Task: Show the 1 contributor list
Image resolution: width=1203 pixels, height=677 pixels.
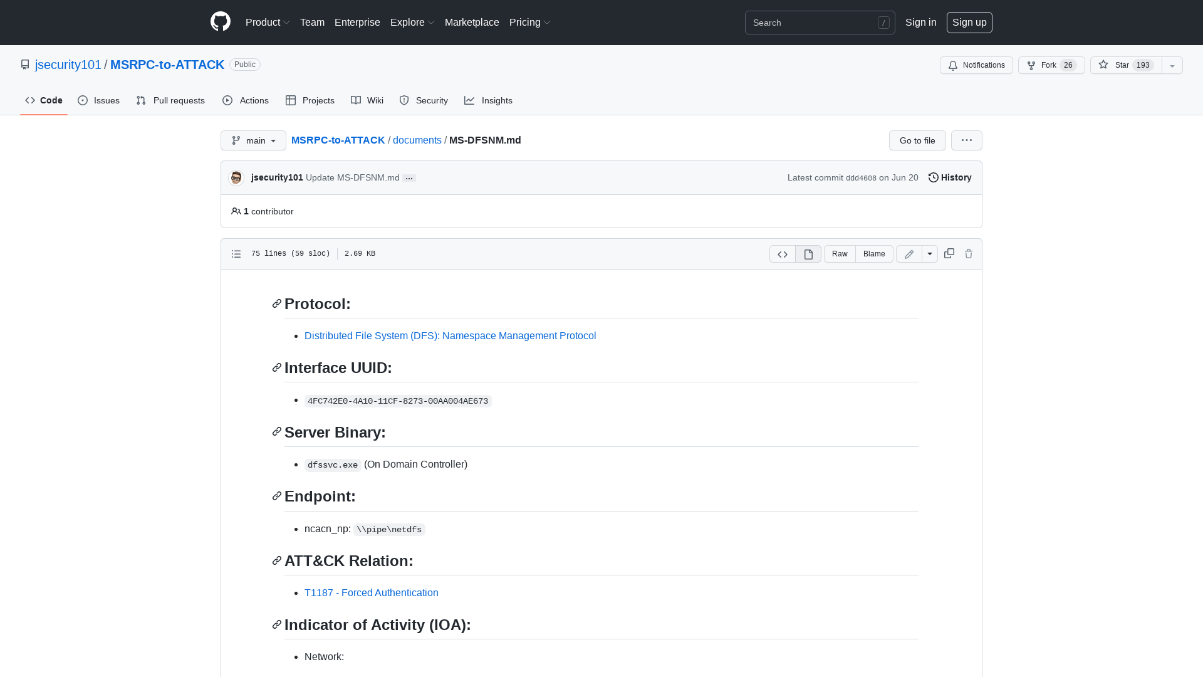Action: (263, 211)
